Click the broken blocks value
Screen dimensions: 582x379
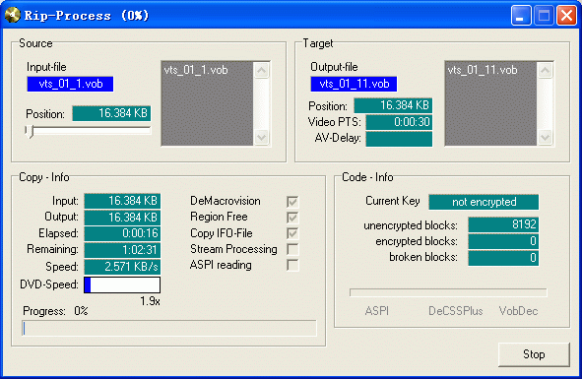tap(503, 258)
